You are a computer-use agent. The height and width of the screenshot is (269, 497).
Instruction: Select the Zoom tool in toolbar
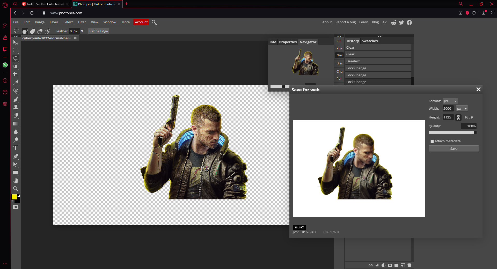click(16, 189)
